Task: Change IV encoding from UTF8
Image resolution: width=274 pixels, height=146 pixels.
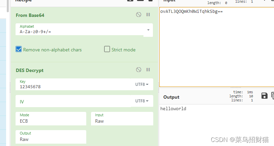Action: [x=142, y=101]
